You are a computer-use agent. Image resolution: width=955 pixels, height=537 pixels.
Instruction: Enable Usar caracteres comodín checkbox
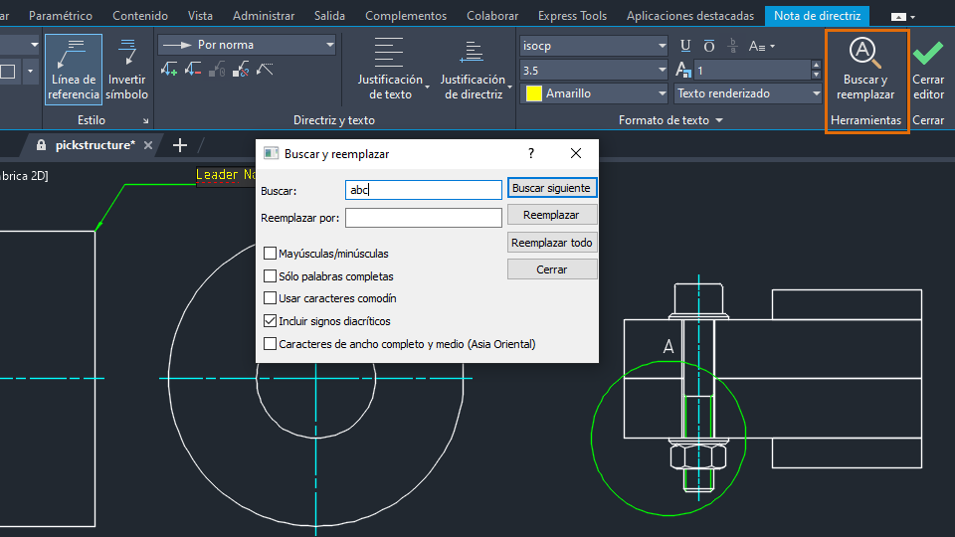tap(270, 297)
